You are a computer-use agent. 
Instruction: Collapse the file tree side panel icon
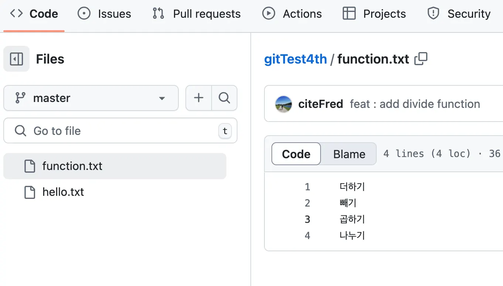pyautogui.click(x=17, y=59)
